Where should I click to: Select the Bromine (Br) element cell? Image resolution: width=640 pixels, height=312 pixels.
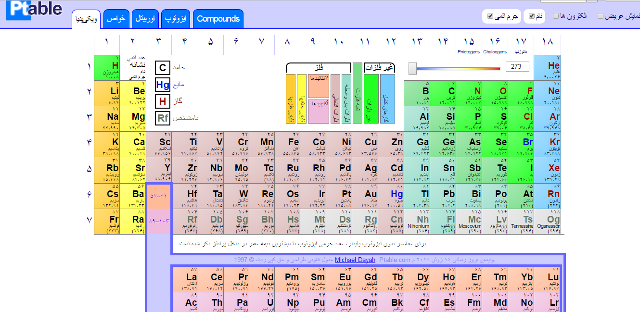(522, 145)
